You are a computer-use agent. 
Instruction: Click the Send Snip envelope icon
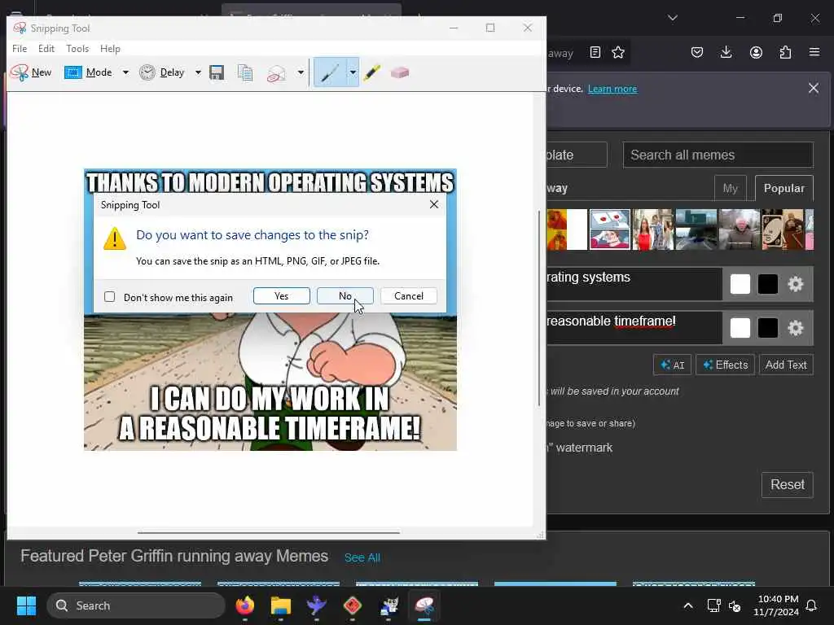click(x=277, y=73)
